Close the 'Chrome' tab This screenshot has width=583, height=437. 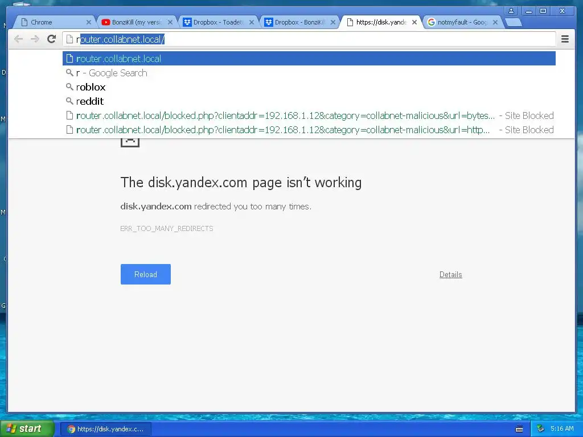click(88, 22)
